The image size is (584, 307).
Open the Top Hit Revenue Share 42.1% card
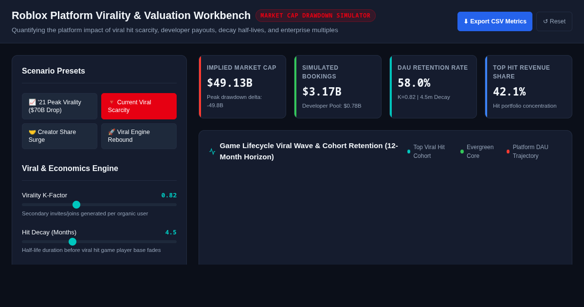[529, 87]
